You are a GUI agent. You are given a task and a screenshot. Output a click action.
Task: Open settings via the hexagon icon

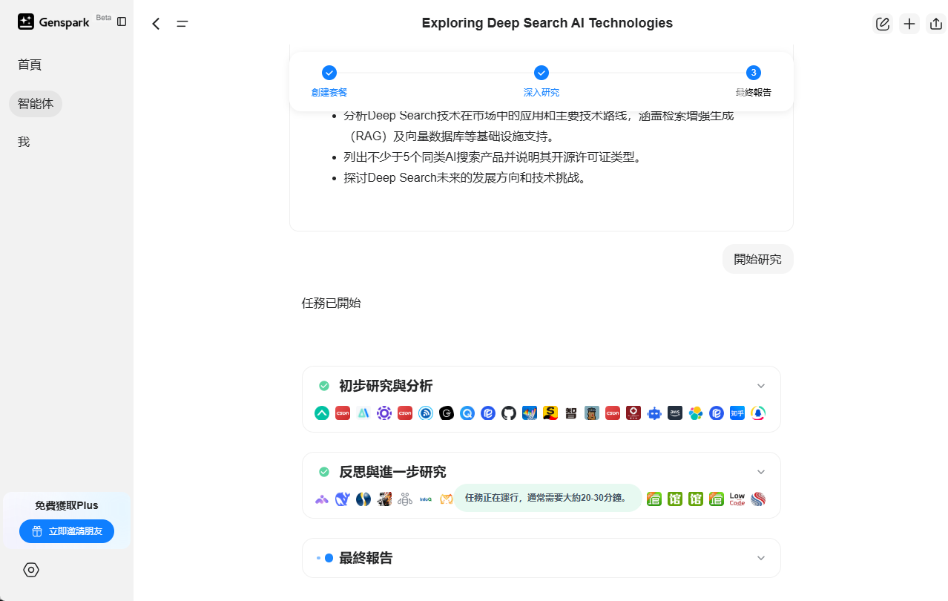pyautogui.click(x=31, y=570)
